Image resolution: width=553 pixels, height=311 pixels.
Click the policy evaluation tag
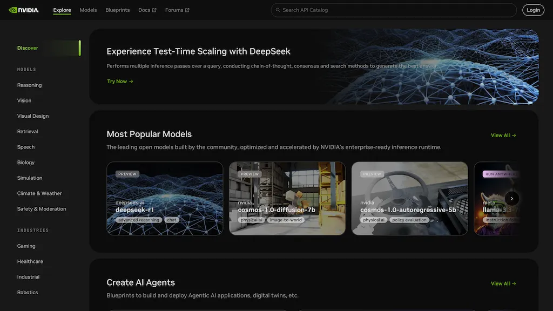pyautogui.click(x=409, y=220)
